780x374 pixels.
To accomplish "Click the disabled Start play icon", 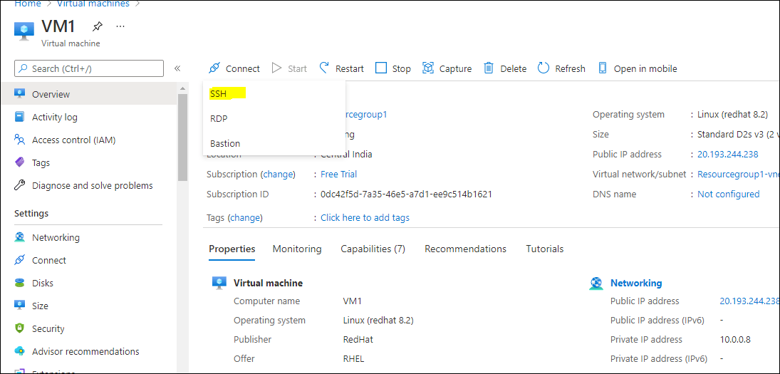I will (x=276, y=68).
